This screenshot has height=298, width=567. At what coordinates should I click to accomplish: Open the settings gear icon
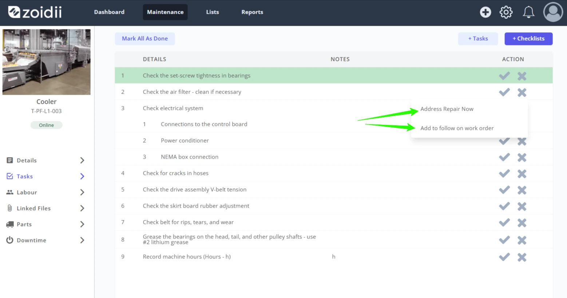point(506,12)
